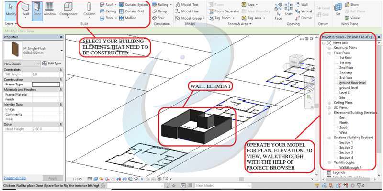
Task: Open the Legends item
Action: click(x=339, y=172)
